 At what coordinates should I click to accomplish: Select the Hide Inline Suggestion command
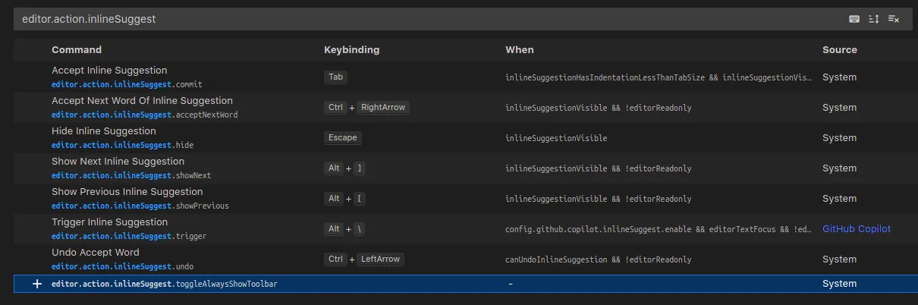tap(103, 131)
